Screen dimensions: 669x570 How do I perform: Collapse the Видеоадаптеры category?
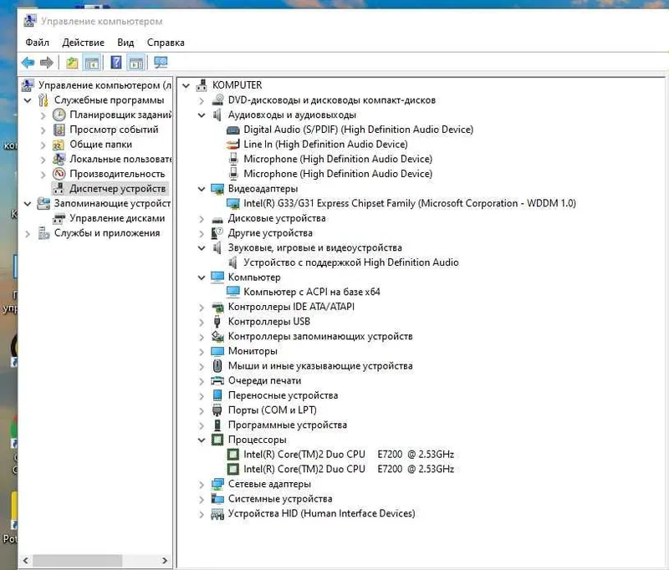click(202, 189)
